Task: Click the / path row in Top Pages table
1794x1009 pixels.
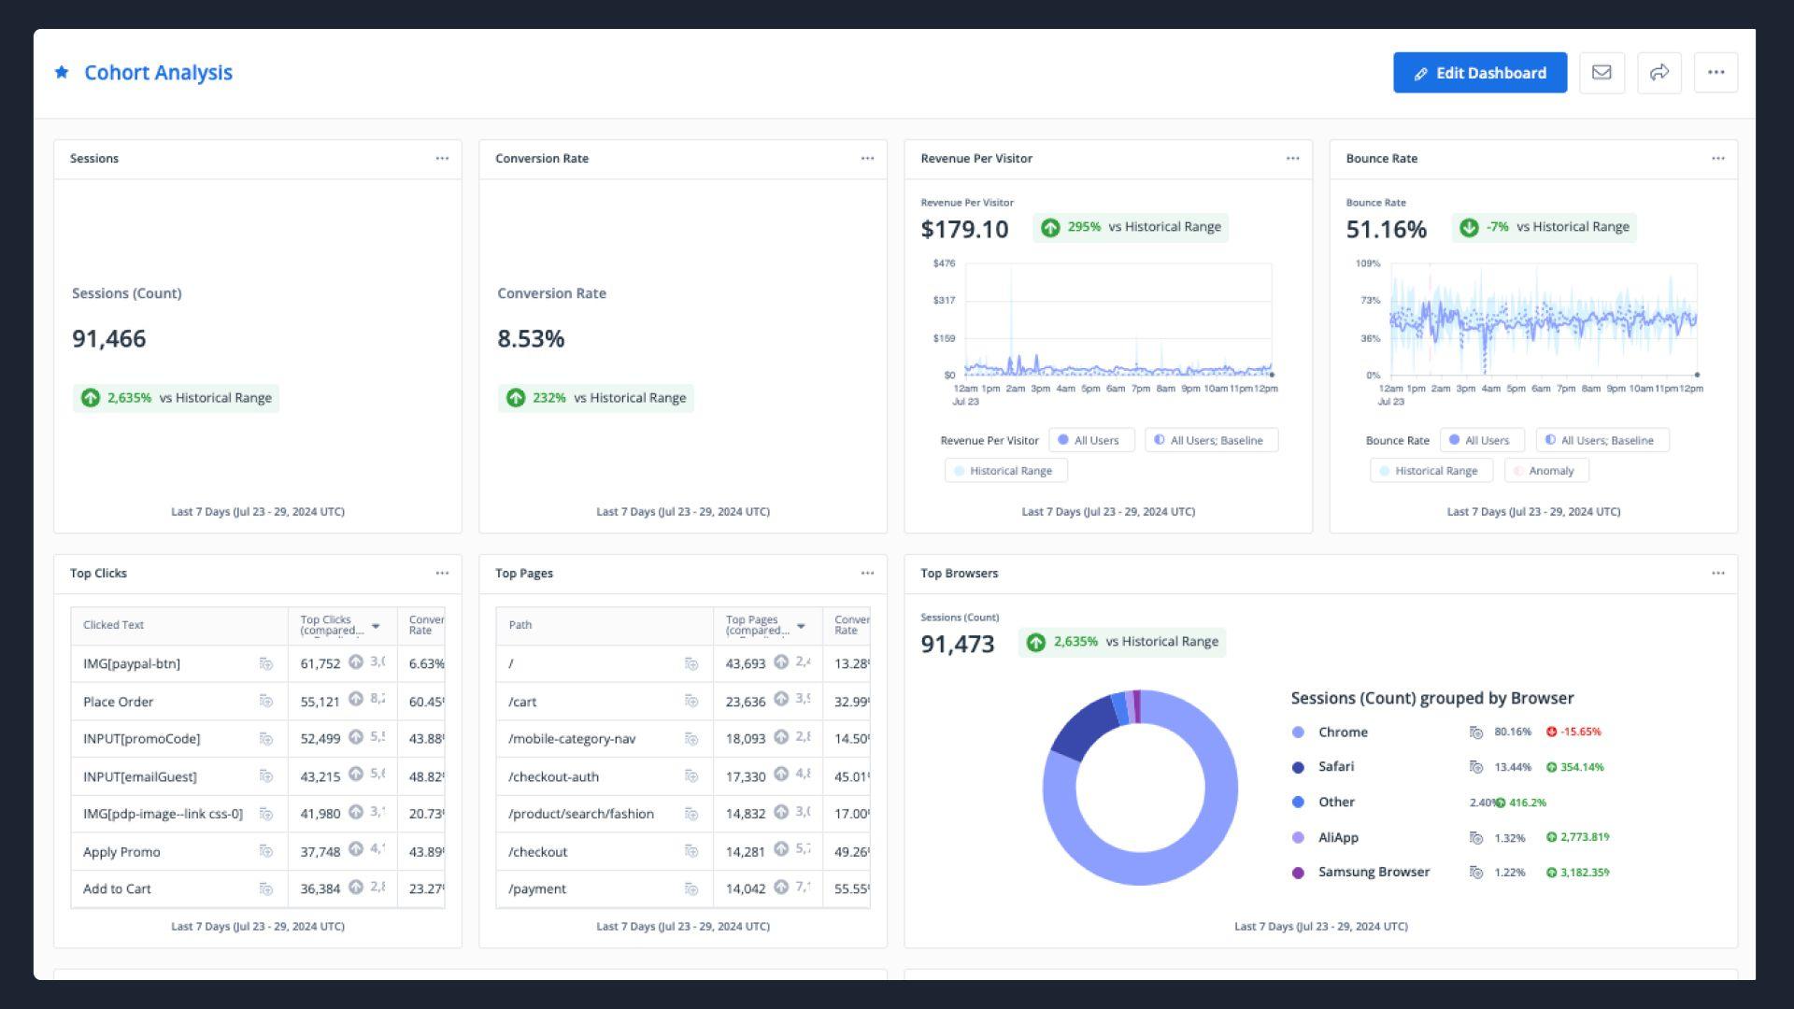Action: coord(600,662)
